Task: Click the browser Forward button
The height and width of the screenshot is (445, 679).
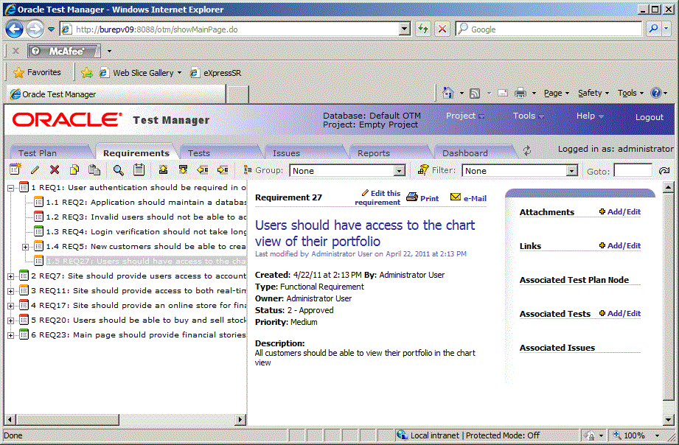Action: [x=35, y=29]
